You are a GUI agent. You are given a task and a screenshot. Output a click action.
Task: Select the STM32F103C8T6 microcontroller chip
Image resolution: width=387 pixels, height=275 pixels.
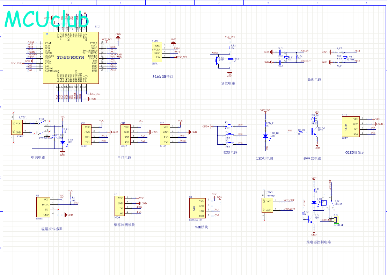[x=70, y=58]
